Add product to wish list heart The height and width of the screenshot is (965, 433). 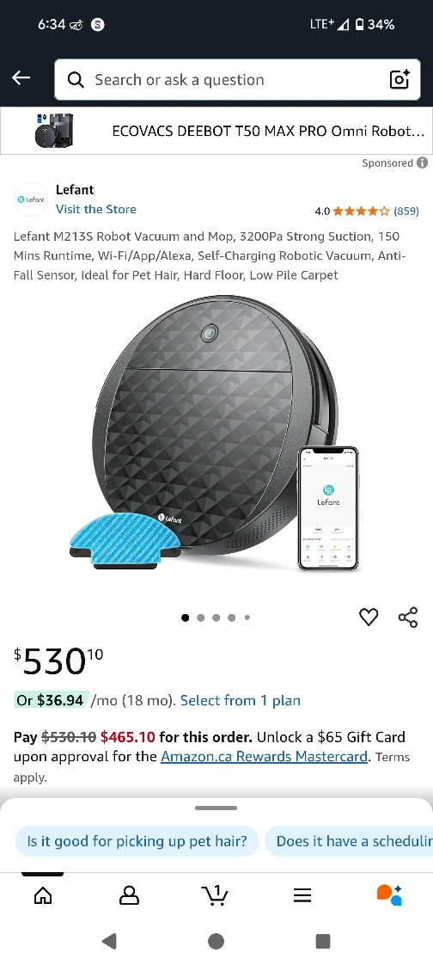coord(369,617)
